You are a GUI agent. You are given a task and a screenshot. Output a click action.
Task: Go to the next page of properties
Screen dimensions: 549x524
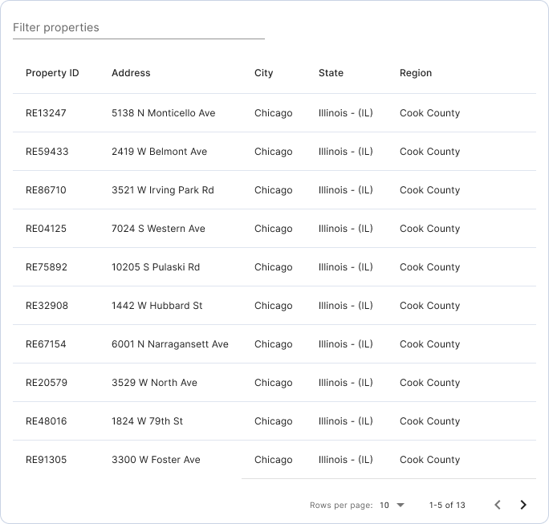tap(523, 505)
